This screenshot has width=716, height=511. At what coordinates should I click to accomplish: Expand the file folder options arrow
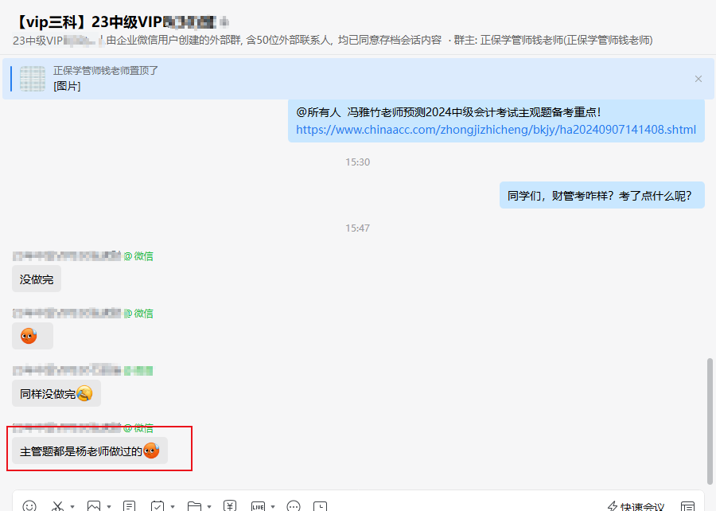(209, 506)
